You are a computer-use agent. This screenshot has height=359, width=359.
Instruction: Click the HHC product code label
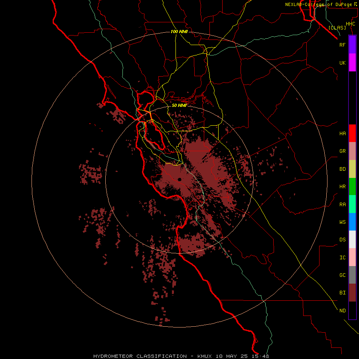click(x=351, y=24)
